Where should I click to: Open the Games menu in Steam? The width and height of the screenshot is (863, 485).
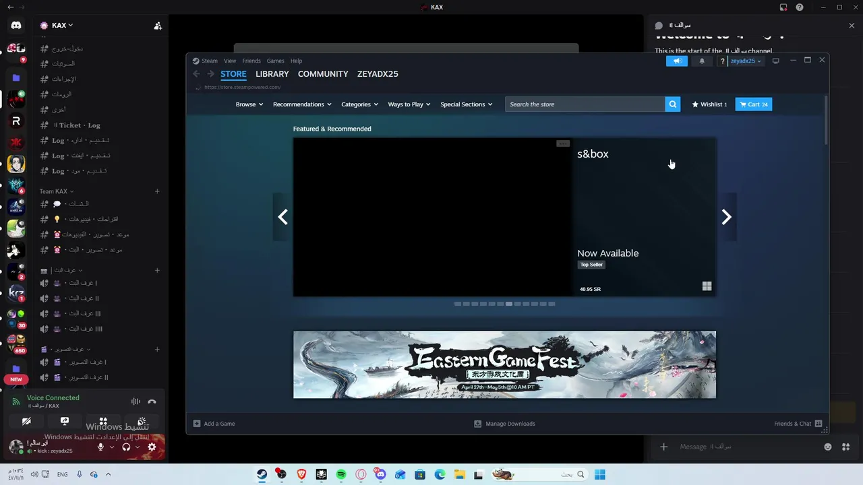[x=275, y=61]
